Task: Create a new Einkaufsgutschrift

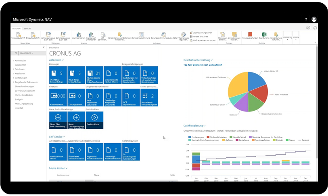Action: (x=33, y=36)
